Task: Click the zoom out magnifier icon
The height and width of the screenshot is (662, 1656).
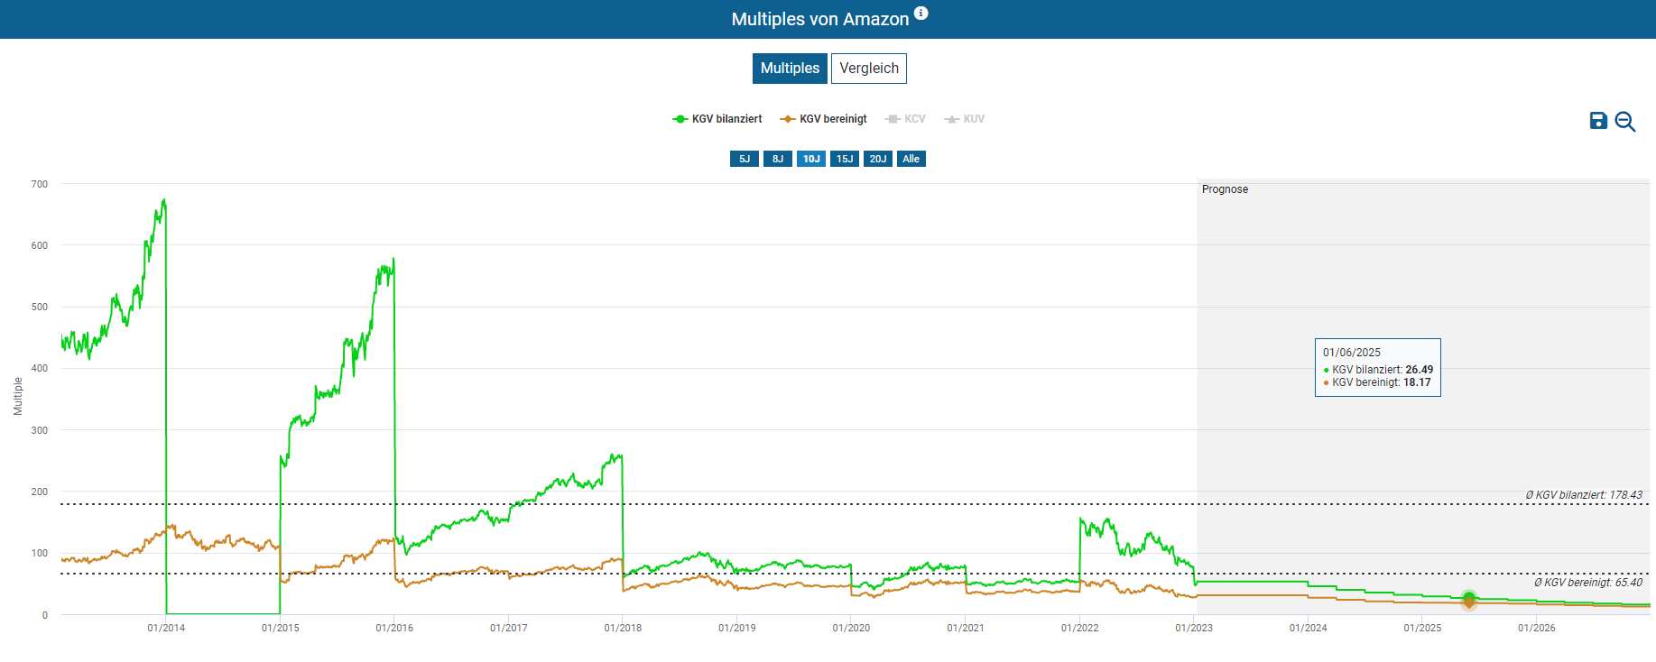Action: (1624, 122)
